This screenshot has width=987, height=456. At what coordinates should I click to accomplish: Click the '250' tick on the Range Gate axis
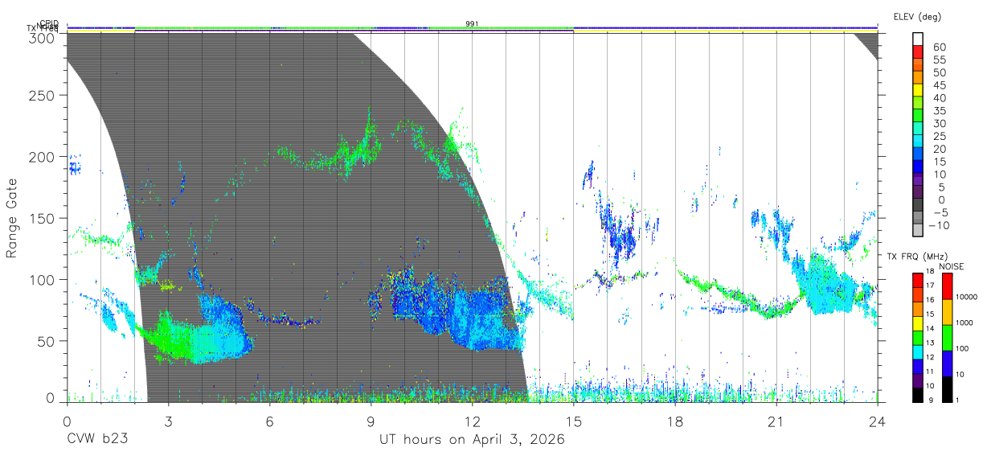(x=42, y=95)
